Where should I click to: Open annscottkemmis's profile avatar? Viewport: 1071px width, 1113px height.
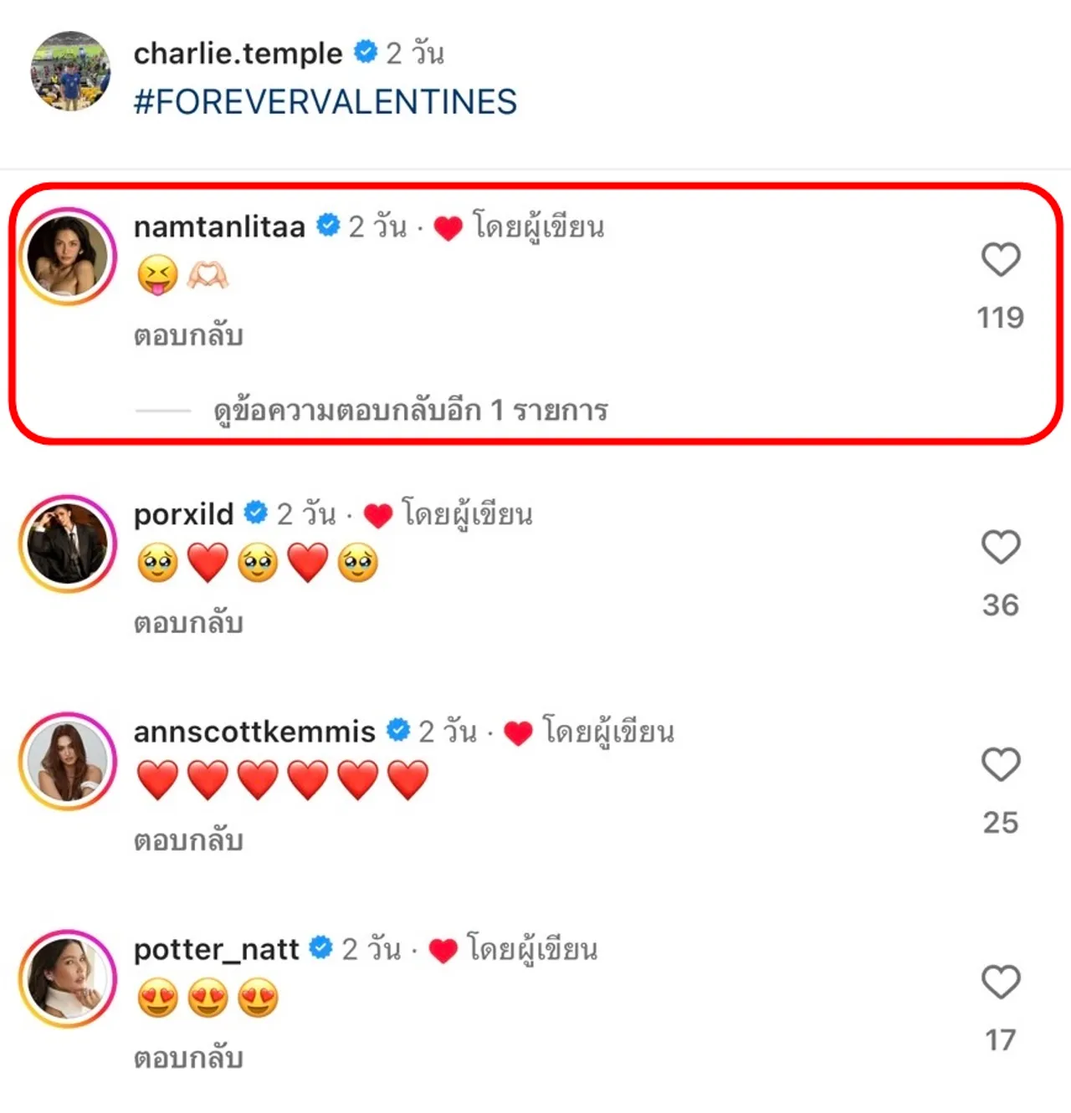[66, 762]
